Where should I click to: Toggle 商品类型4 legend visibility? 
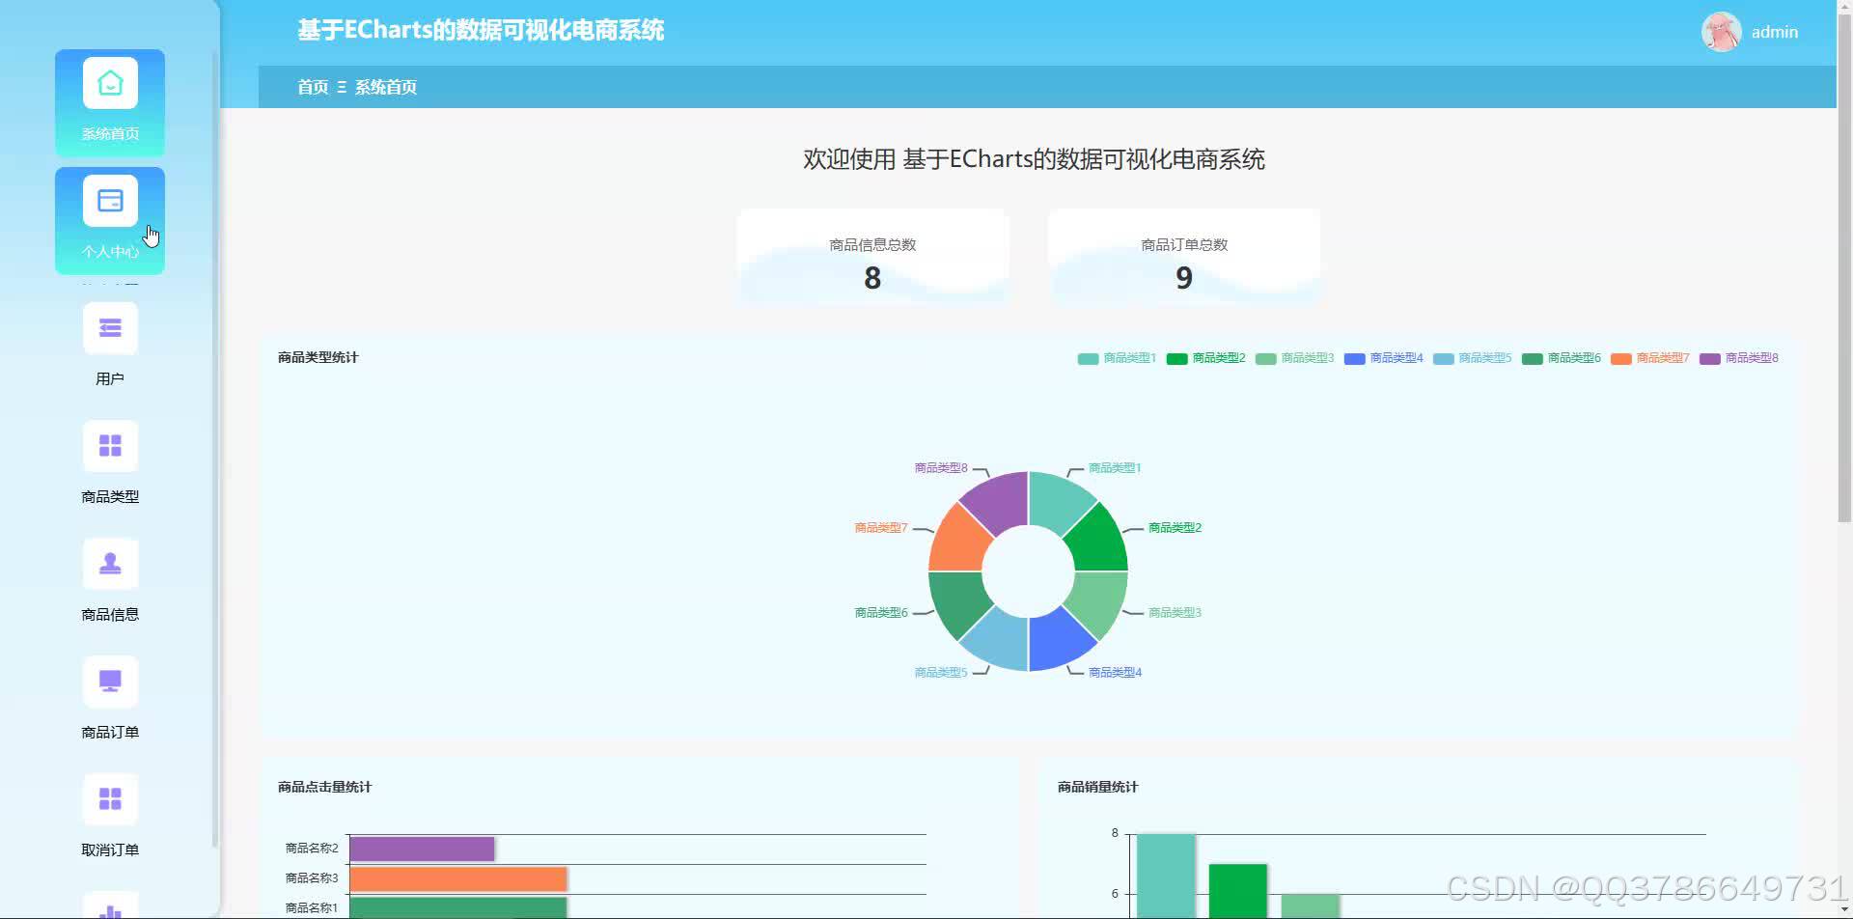1396,358
